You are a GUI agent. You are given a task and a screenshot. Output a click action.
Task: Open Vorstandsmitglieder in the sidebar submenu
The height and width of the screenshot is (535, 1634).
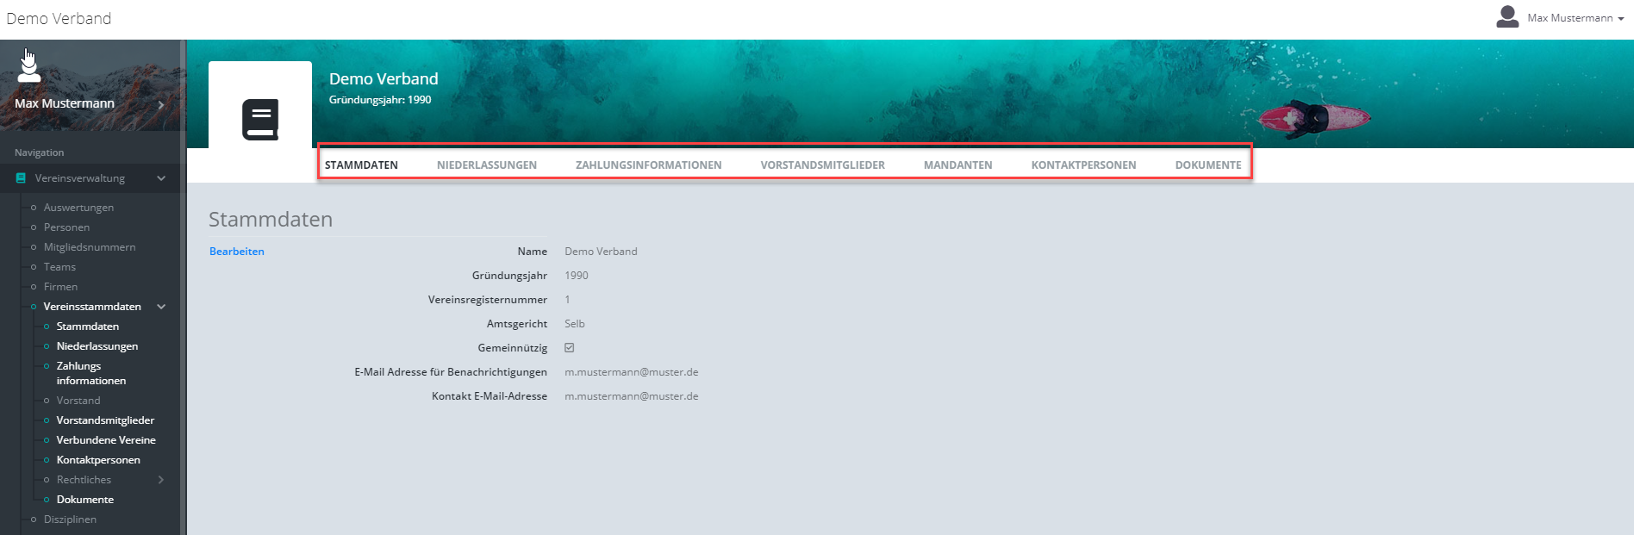(x=105, y=420)
